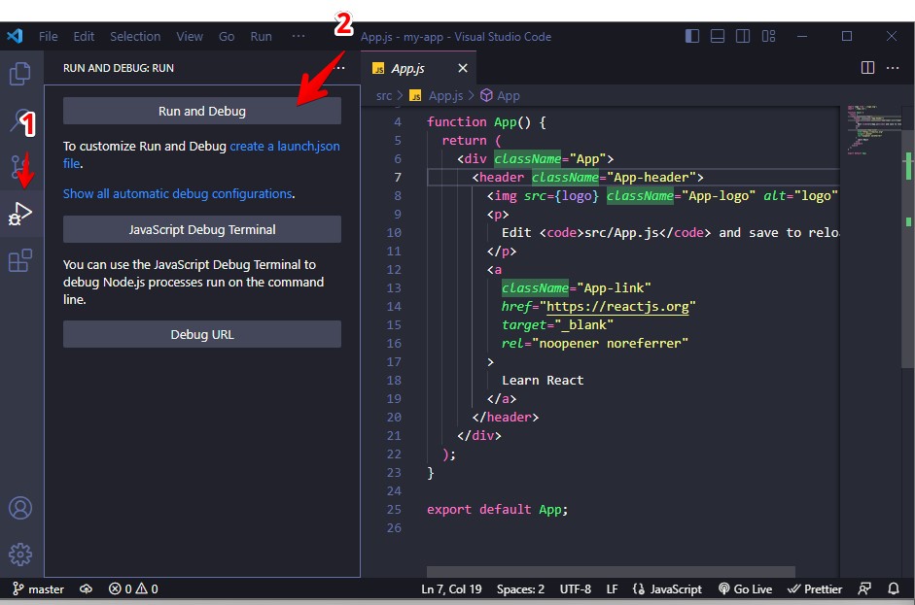
Task: Open editor More Actions ellipsis
Action: pos(893,68)
